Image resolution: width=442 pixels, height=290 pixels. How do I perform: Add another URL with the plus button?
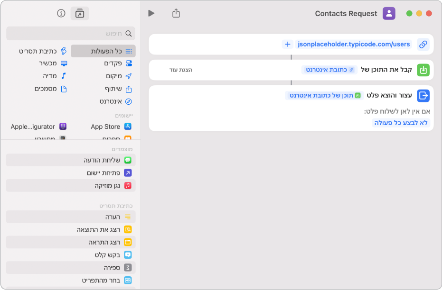(288, 44)
